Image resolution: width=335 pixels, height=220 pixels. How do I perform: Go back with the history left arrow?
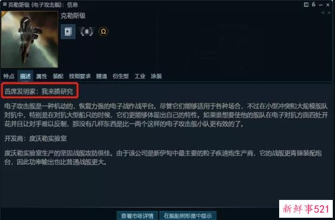click(x=323, y=13)
